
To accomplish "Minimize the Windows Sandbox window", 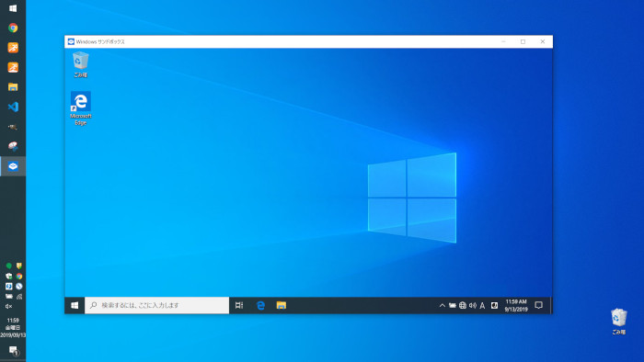I will click(x=503, y=42).
